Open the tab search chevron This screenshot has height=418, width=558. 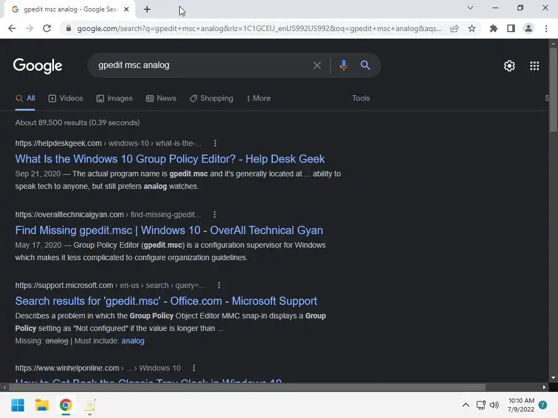470,8
